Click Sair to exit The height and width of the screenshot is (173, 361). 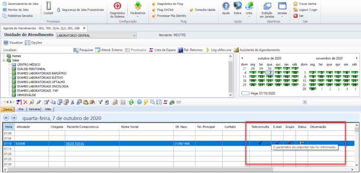pyautogui.click(x=299, y=16)
